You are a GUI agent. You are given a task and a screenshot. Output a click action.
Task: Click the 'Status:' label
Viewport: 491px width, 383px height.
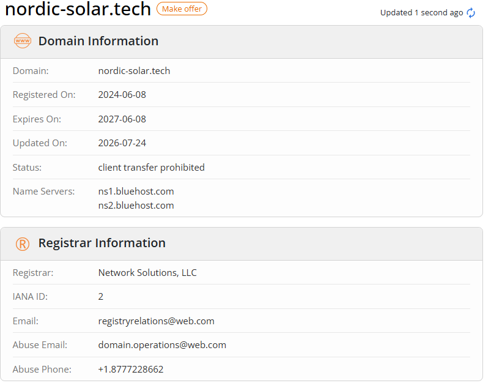click(27, 168)
